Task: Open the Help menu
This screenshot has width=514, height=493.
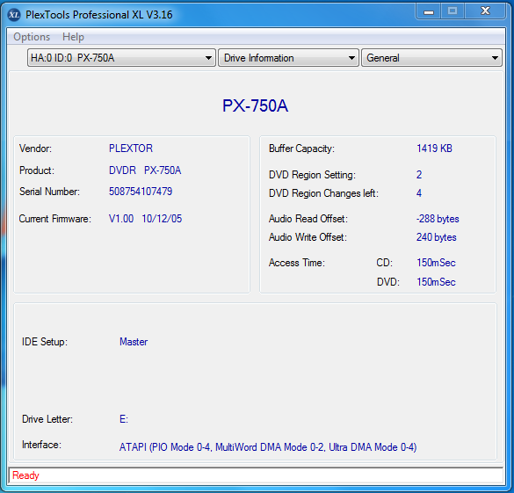Action: click(73, 37)
